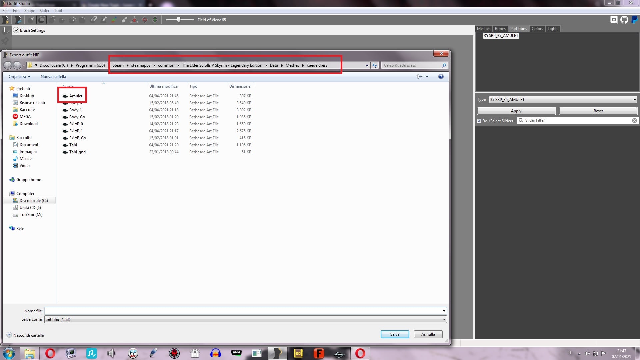Open the GitHub link icon
This screenshot has width=640, height=360.
624,20
